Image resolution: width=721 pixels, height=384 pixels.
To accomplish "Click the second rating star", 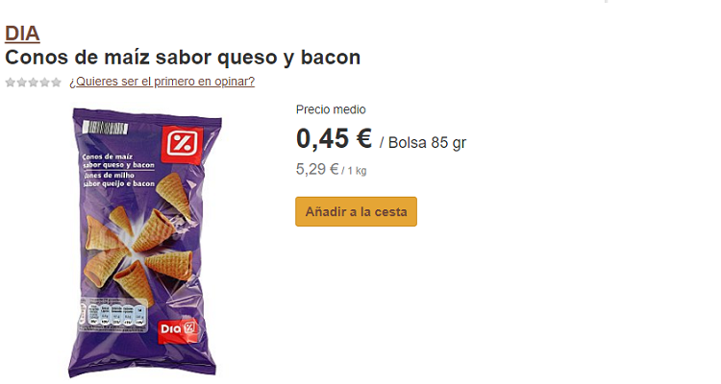I will tap(21, 83).
